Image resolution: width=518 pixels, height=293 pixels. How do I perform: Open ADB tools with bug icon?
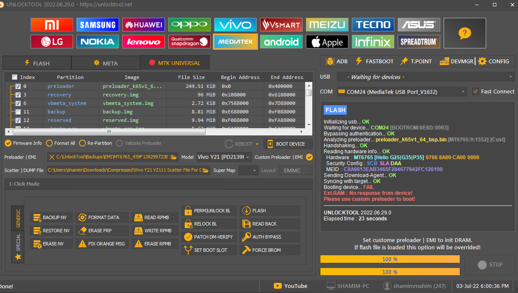(336, 61)
